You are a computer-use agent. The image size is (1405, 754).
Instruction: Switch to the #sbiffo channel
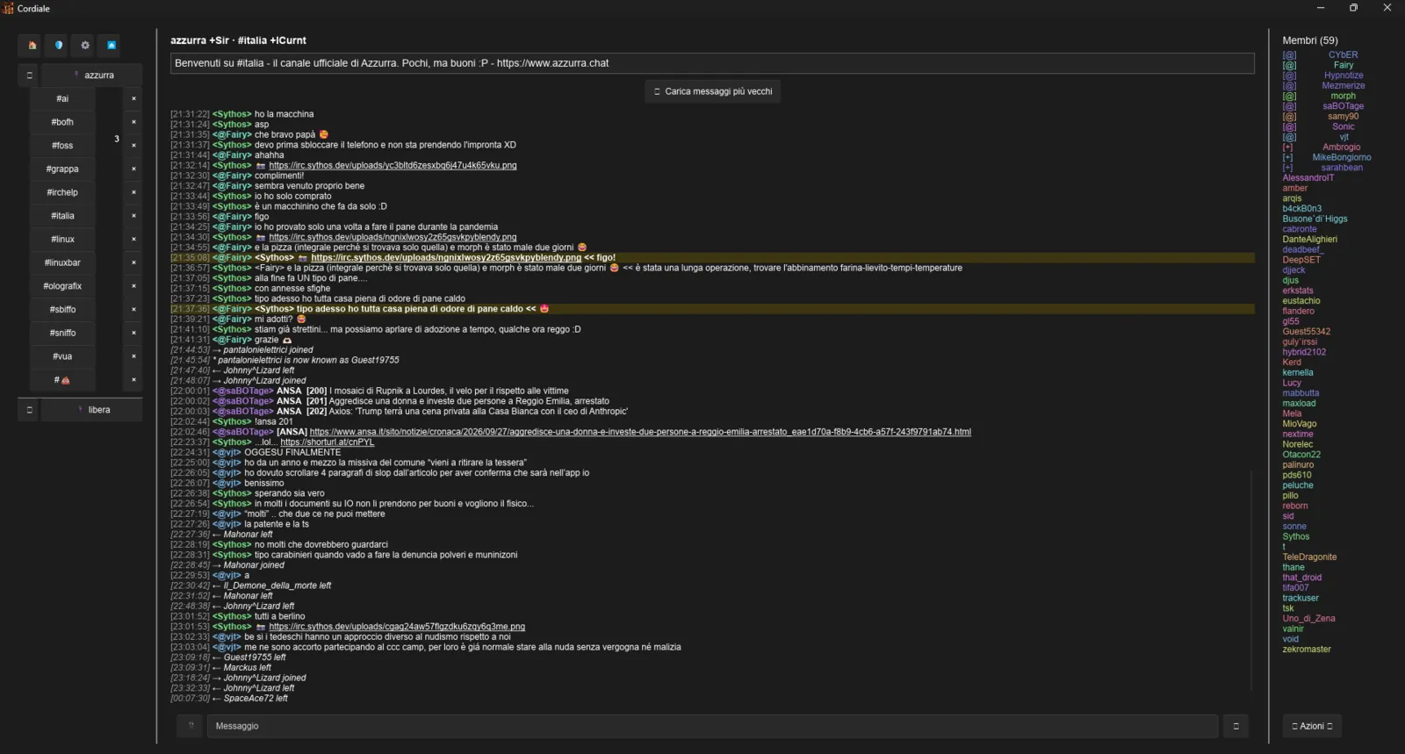[62, 310]
